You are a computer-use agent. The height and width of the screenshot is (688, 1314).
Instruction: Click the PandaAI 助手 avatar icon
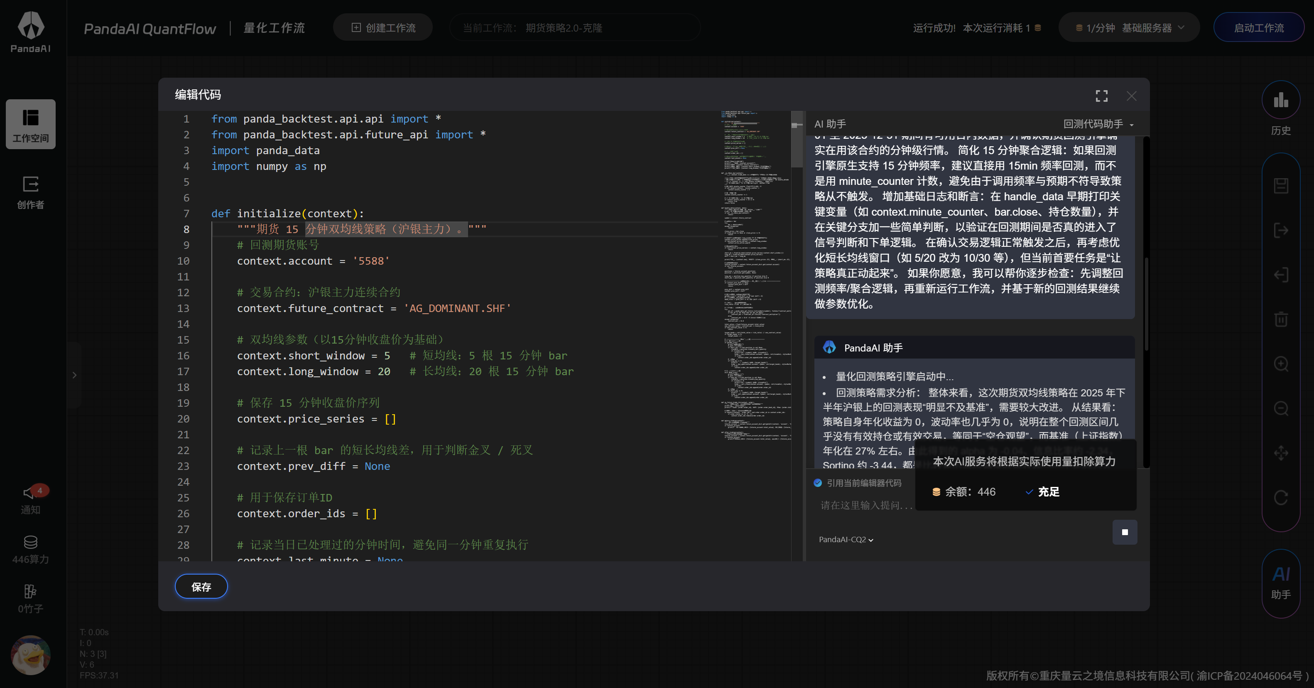[x=829, y=348]
